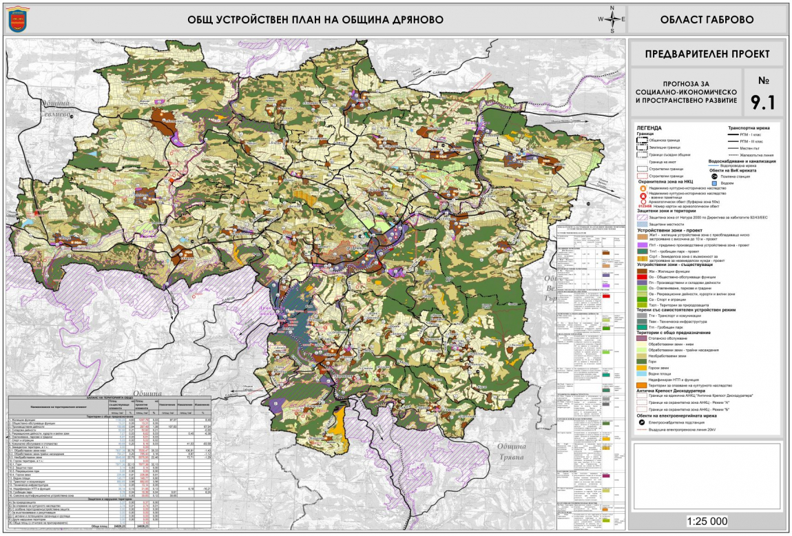The image size is (792, 536).
Task: Click the Dryanovo coat of arms emblem
Action: (x=18, y=20)
